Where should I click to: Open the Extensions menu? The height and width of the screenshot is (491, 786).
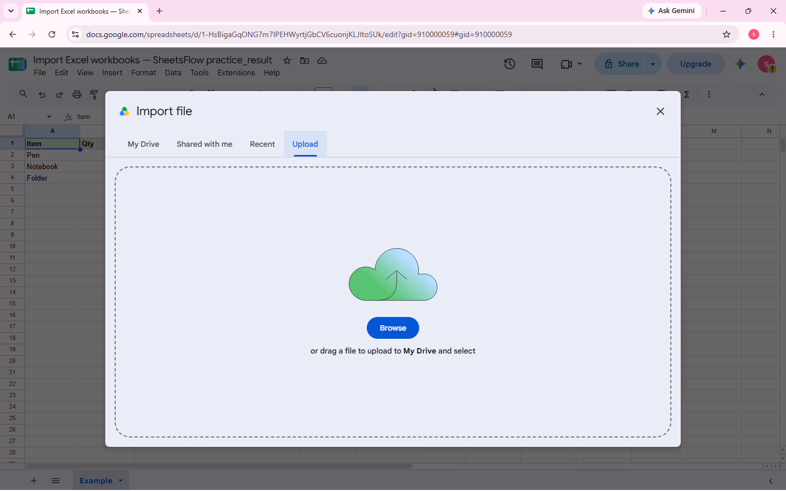pyautogui.click(x=236, y=73)
